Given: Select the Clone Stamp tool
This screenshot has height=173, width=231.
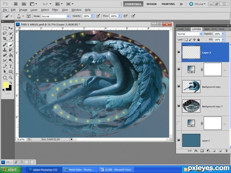Looking at the screenshot, I should pos(5,50).
